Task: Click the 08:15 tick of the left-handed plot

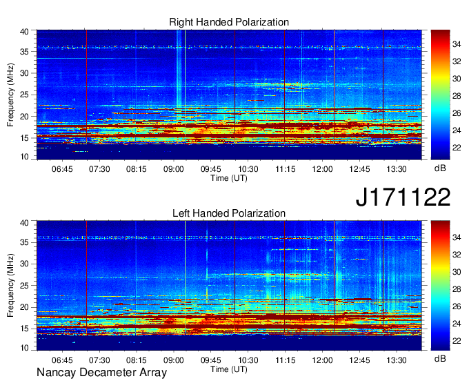Action: (137, 360)
